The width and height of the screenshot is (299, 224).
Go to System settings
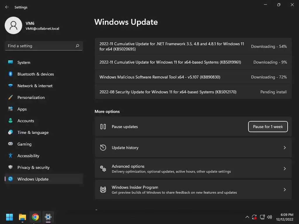click(x=44, y=62)
